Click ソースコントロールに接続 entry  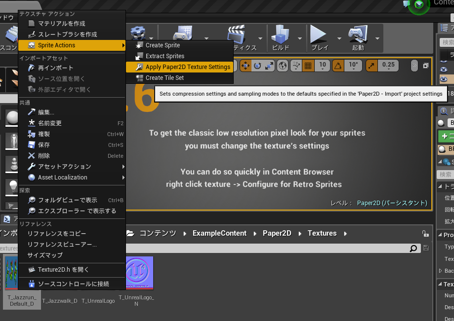pos(72,284)
